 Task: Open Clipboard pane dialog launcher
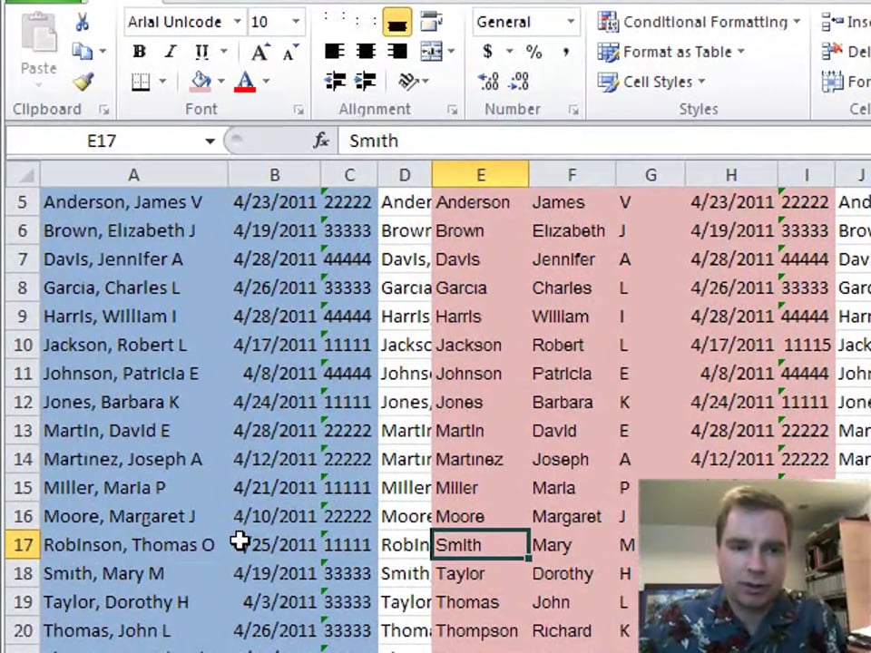click(x=103, y=110)
